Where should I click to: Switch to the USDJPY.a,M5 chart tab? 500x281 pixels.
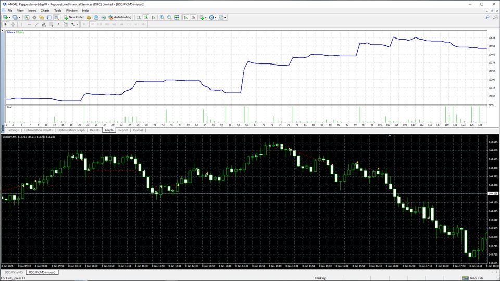tap(14, 272)
